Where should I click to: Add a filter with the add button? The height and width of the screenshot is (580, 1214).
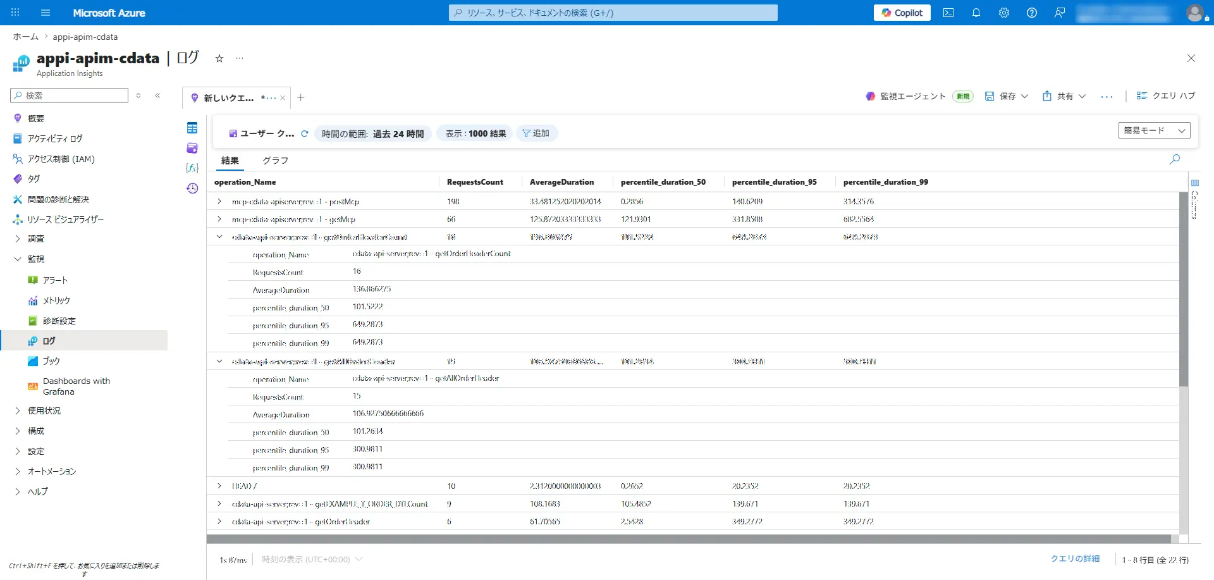pyautogui.click(x=536, y=133)
